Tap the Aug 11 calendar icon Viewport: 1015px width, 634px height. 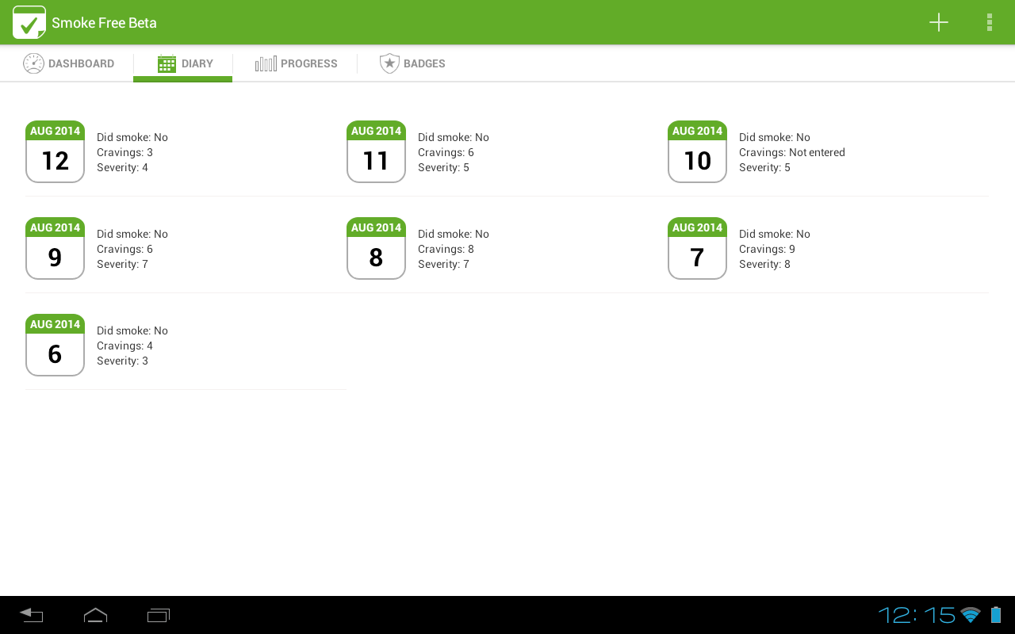(x=376, y=152)
